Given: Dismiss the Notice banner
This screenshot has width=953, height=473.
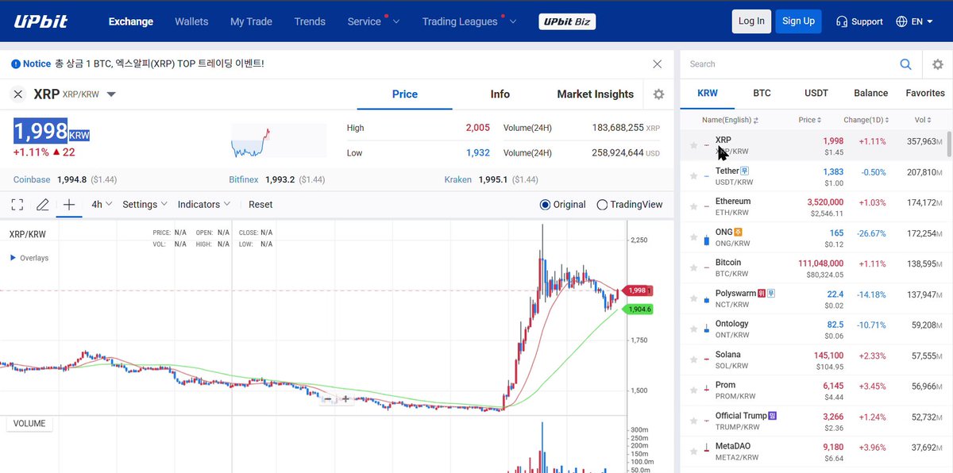Looking at the screenshot, I should click(657, 63).
